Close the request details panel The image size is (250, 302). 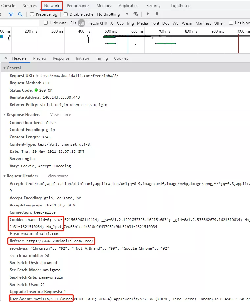coord(6,58)
